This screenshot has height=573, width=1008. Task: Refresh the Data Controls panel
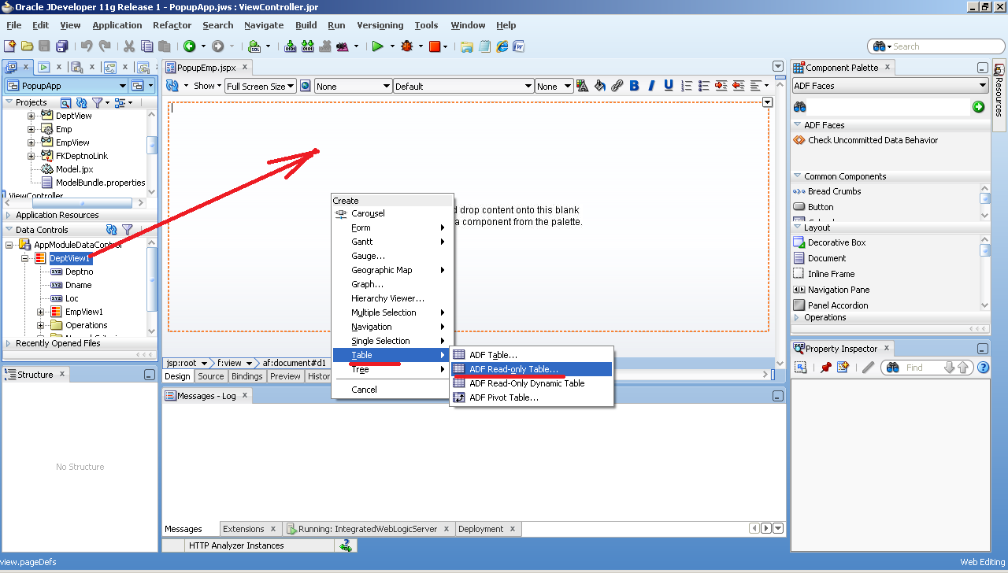[111, 229]
